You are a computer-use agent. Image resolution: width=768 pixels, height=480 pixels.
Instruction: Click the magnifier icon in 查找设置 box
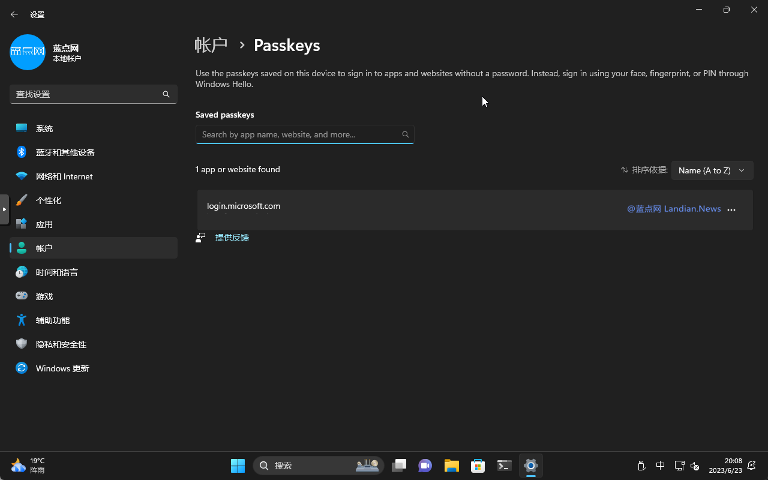(166, 94)
